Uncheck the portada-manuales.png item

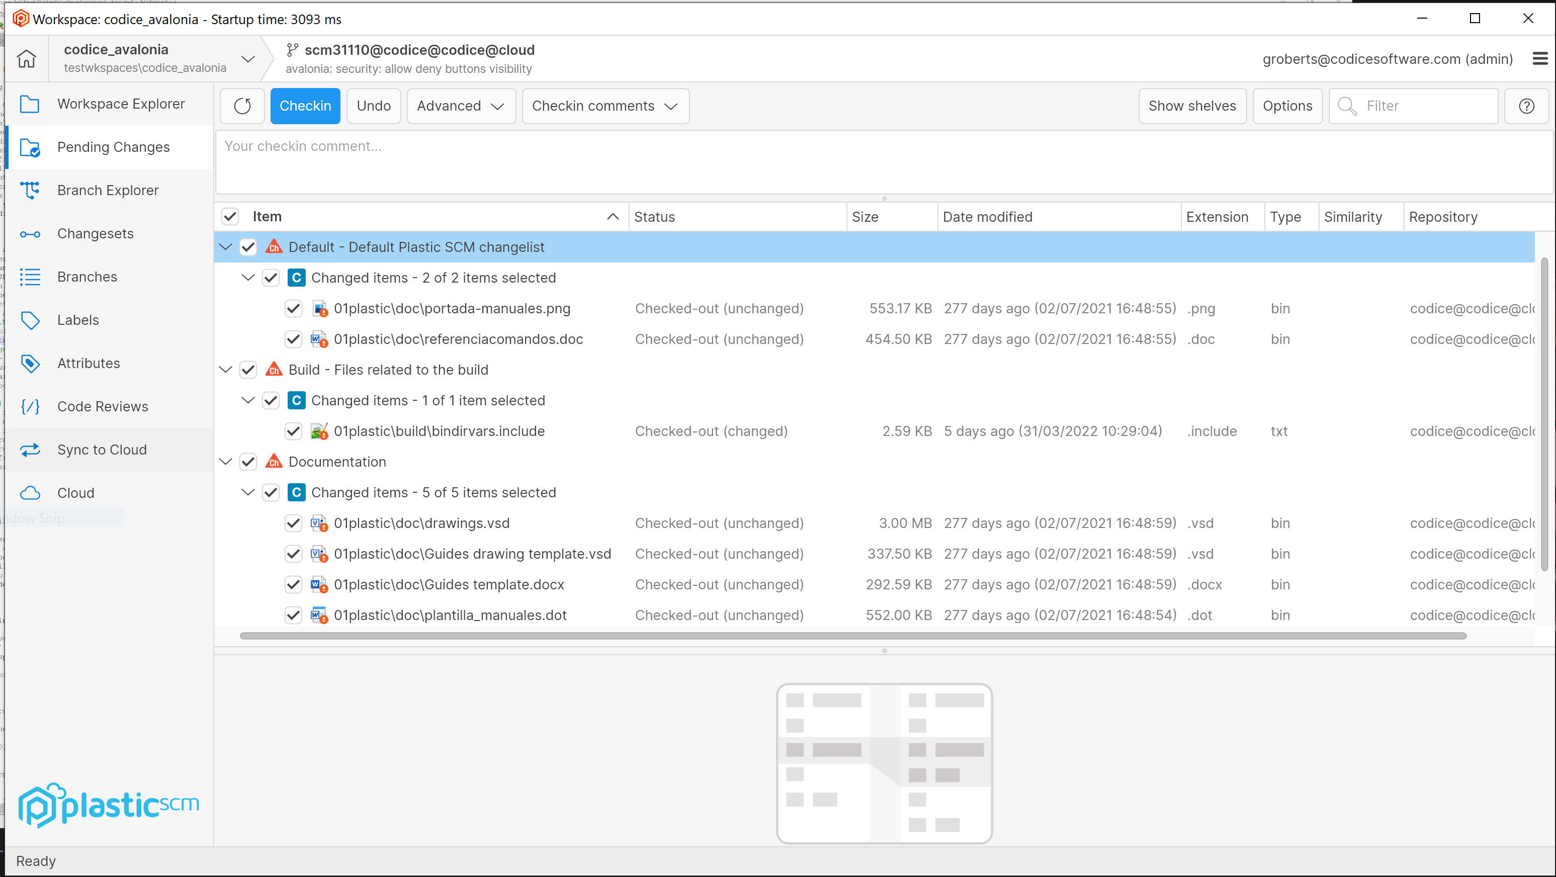pos(293,308)
